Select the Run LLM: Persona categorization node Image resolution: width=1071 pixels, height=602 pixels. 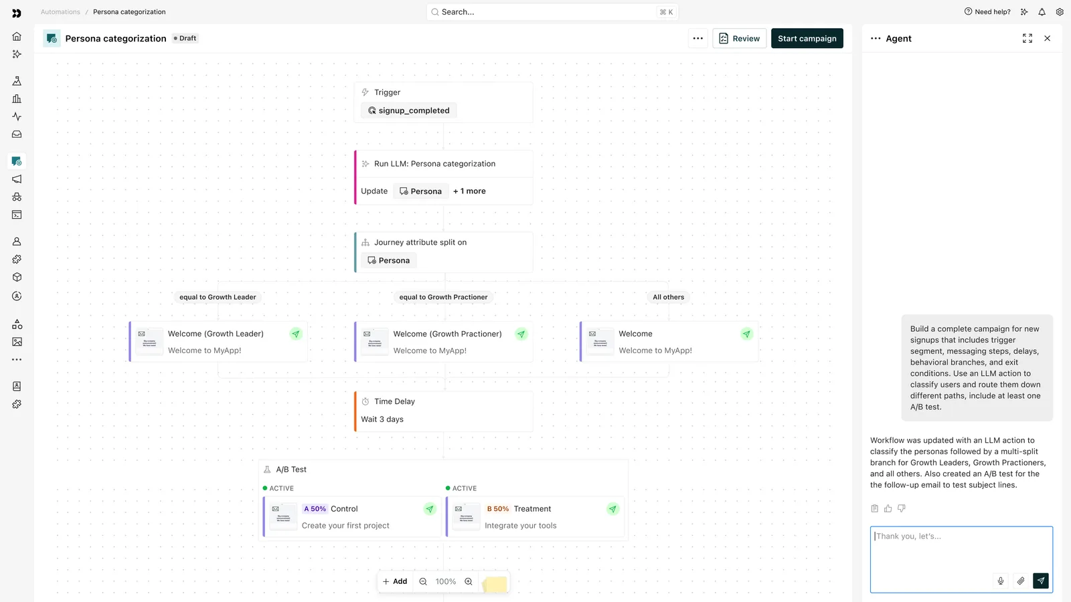(x=443, y=177)
